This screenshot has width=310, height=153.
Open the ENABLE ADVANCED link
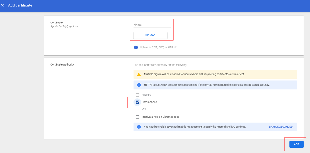(x=280, y=127)
